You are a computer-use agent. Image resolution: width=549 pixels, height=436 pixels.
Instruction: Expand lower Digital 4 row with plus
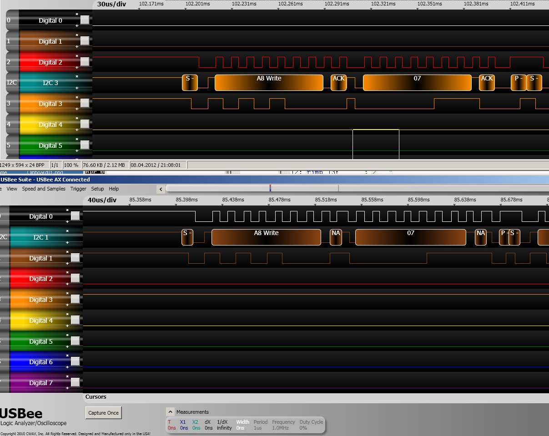[67, 326]
